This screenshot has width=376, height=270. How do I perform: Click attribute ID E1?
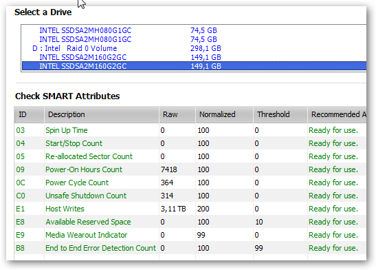[20, 209]
